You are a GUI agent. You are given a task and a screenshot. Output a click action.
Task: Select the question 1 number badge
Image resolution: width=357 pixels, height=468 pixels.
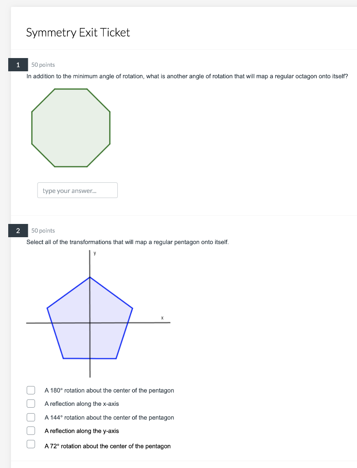point(17,64)
